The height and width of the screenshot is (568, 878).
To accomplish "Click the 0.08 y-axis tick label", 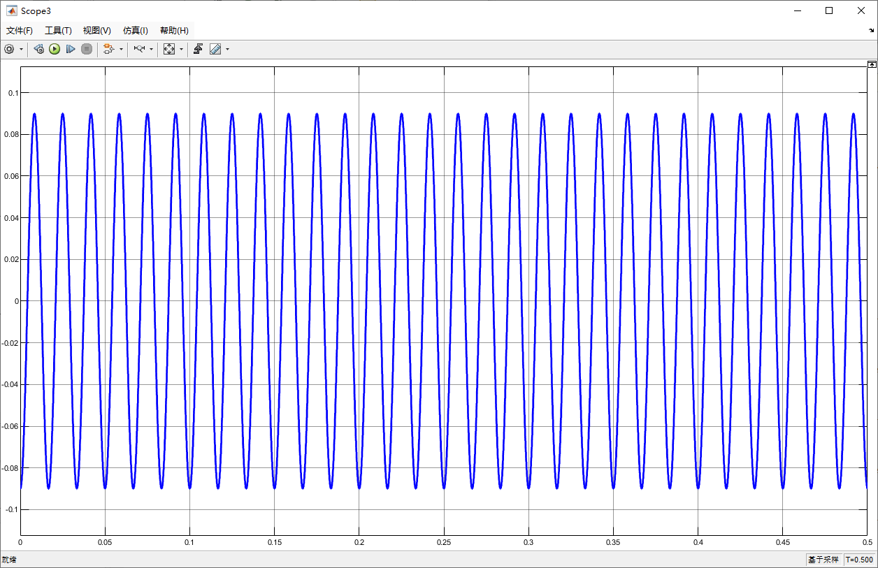I will coord(10,134).
